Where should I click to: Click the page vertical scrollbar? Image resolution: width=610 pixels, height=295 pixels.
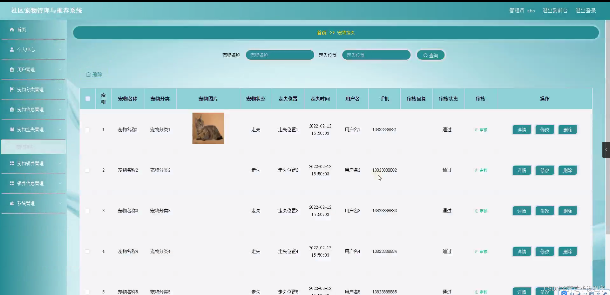click(x=608, y=127)
